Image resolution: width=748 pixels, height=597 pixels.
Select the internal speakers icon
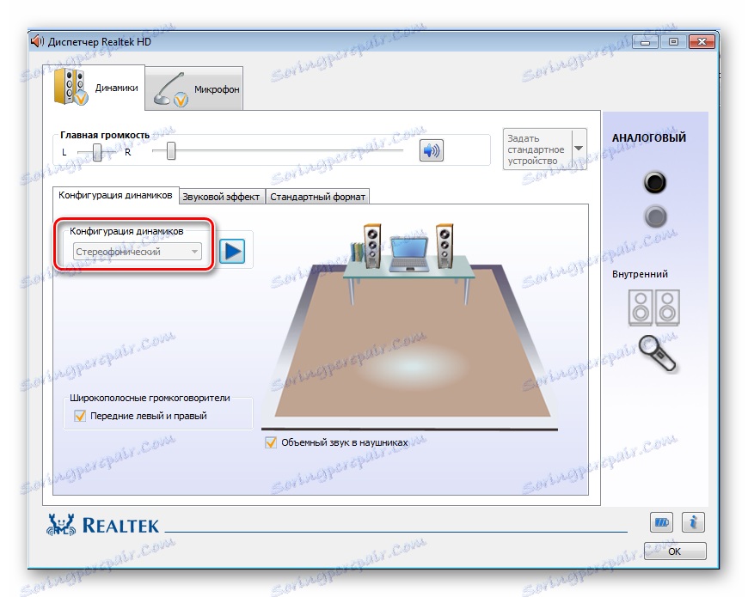(654, 308)
